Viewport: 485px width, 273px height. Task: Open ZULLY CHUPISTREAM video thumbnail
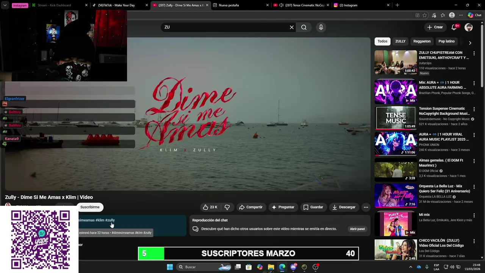pyautogui.click(x=396, y=62)
